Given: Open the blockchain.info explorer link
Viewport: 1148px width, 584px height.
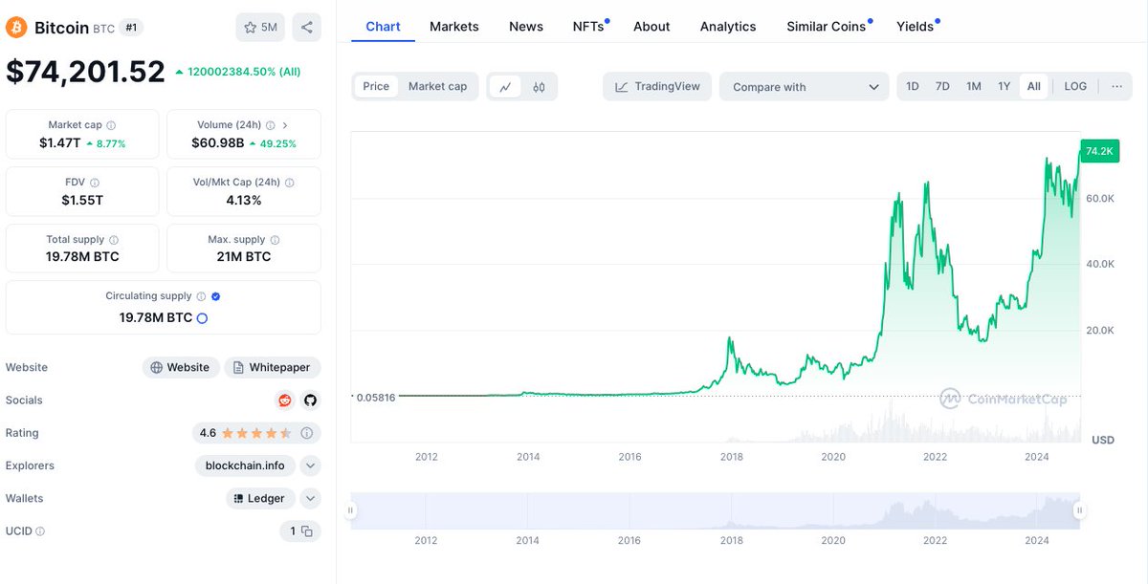Looking at the screenshot, I should (x=245, y=466).
